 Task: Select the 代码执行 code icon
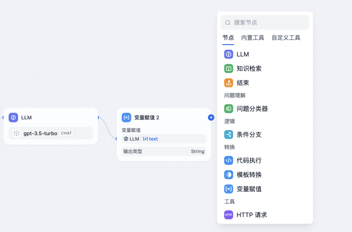[228, 160]
